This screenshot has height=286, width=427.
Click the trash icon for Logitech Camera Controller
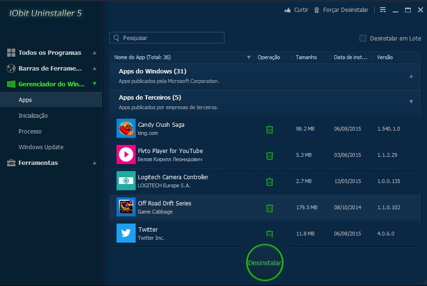[x=269, y=182]
